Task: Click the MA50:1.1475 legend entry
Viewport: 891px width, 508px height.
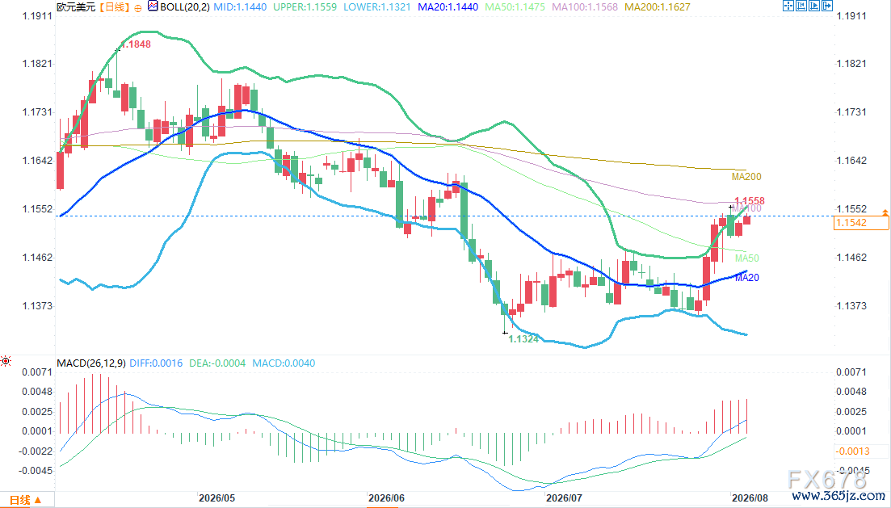Action: point(515,7)
